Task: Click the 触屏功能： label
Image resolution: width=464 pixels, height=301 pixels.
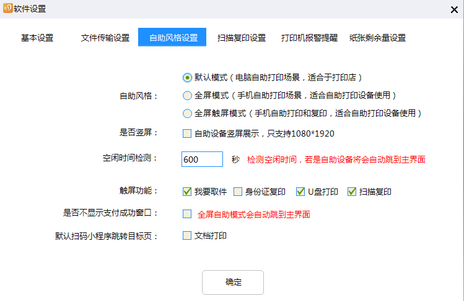Action: [x=139, y=190]
